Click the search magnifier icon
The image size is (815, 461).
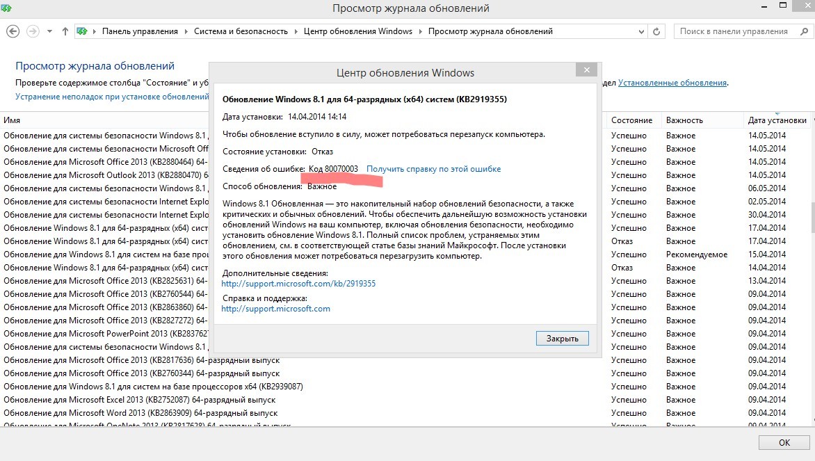[x=804, y=31]
